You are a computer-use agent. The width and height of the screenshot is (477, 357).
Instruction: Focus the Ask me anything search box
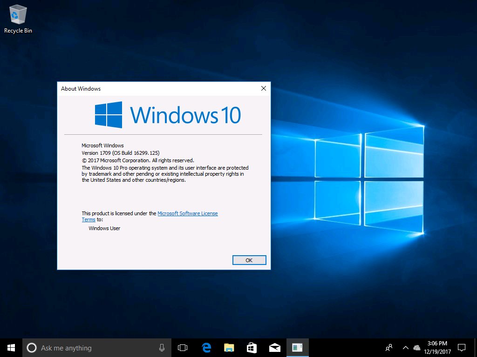(97, 348)
